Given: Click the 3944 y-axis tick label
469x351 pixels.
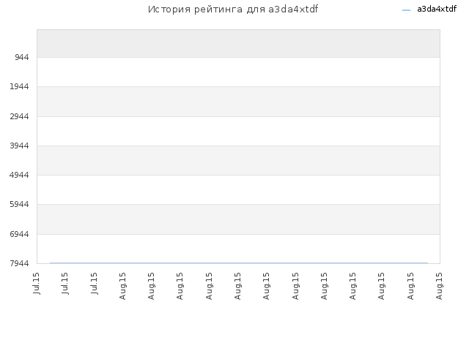Looking at the screenshot, I should point(19,146).
